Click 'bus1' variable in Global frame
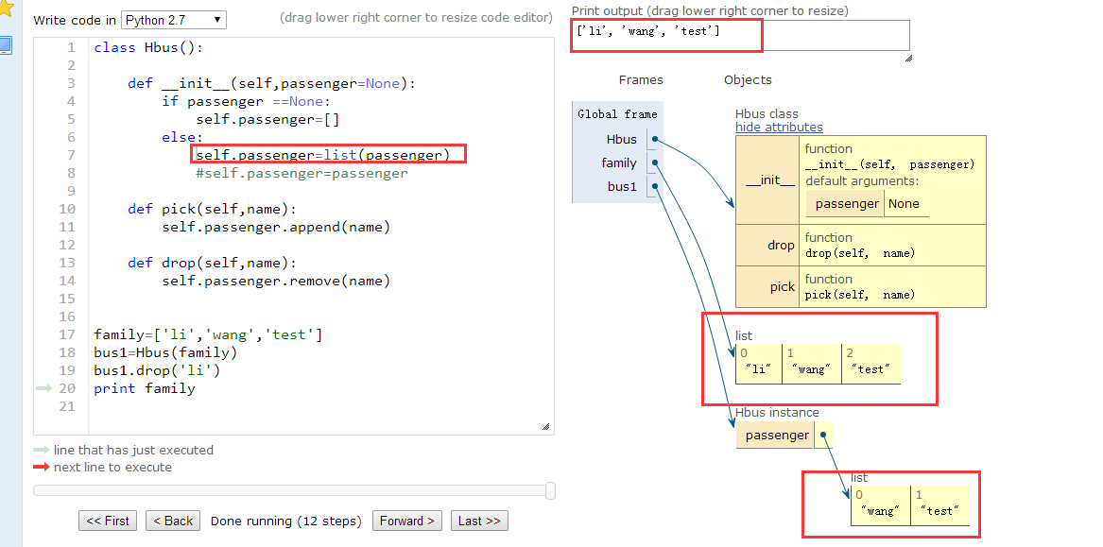 (622, 186)
